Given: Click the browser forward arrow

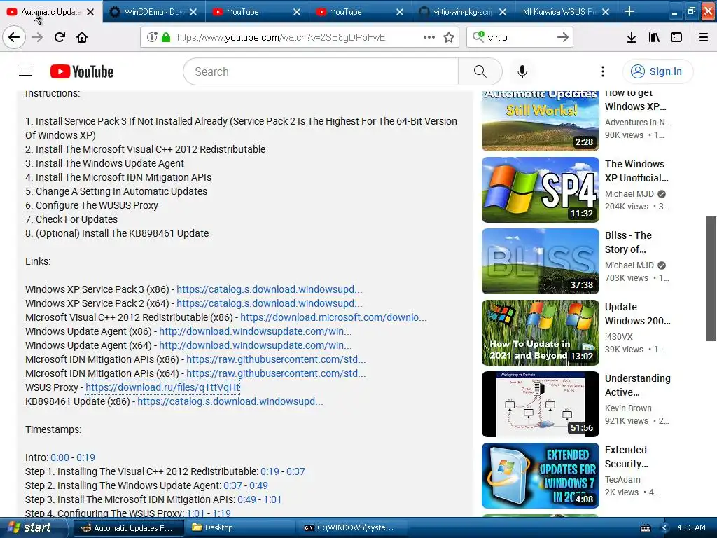Looking at the screenshot, I should (x=37, y=37).
